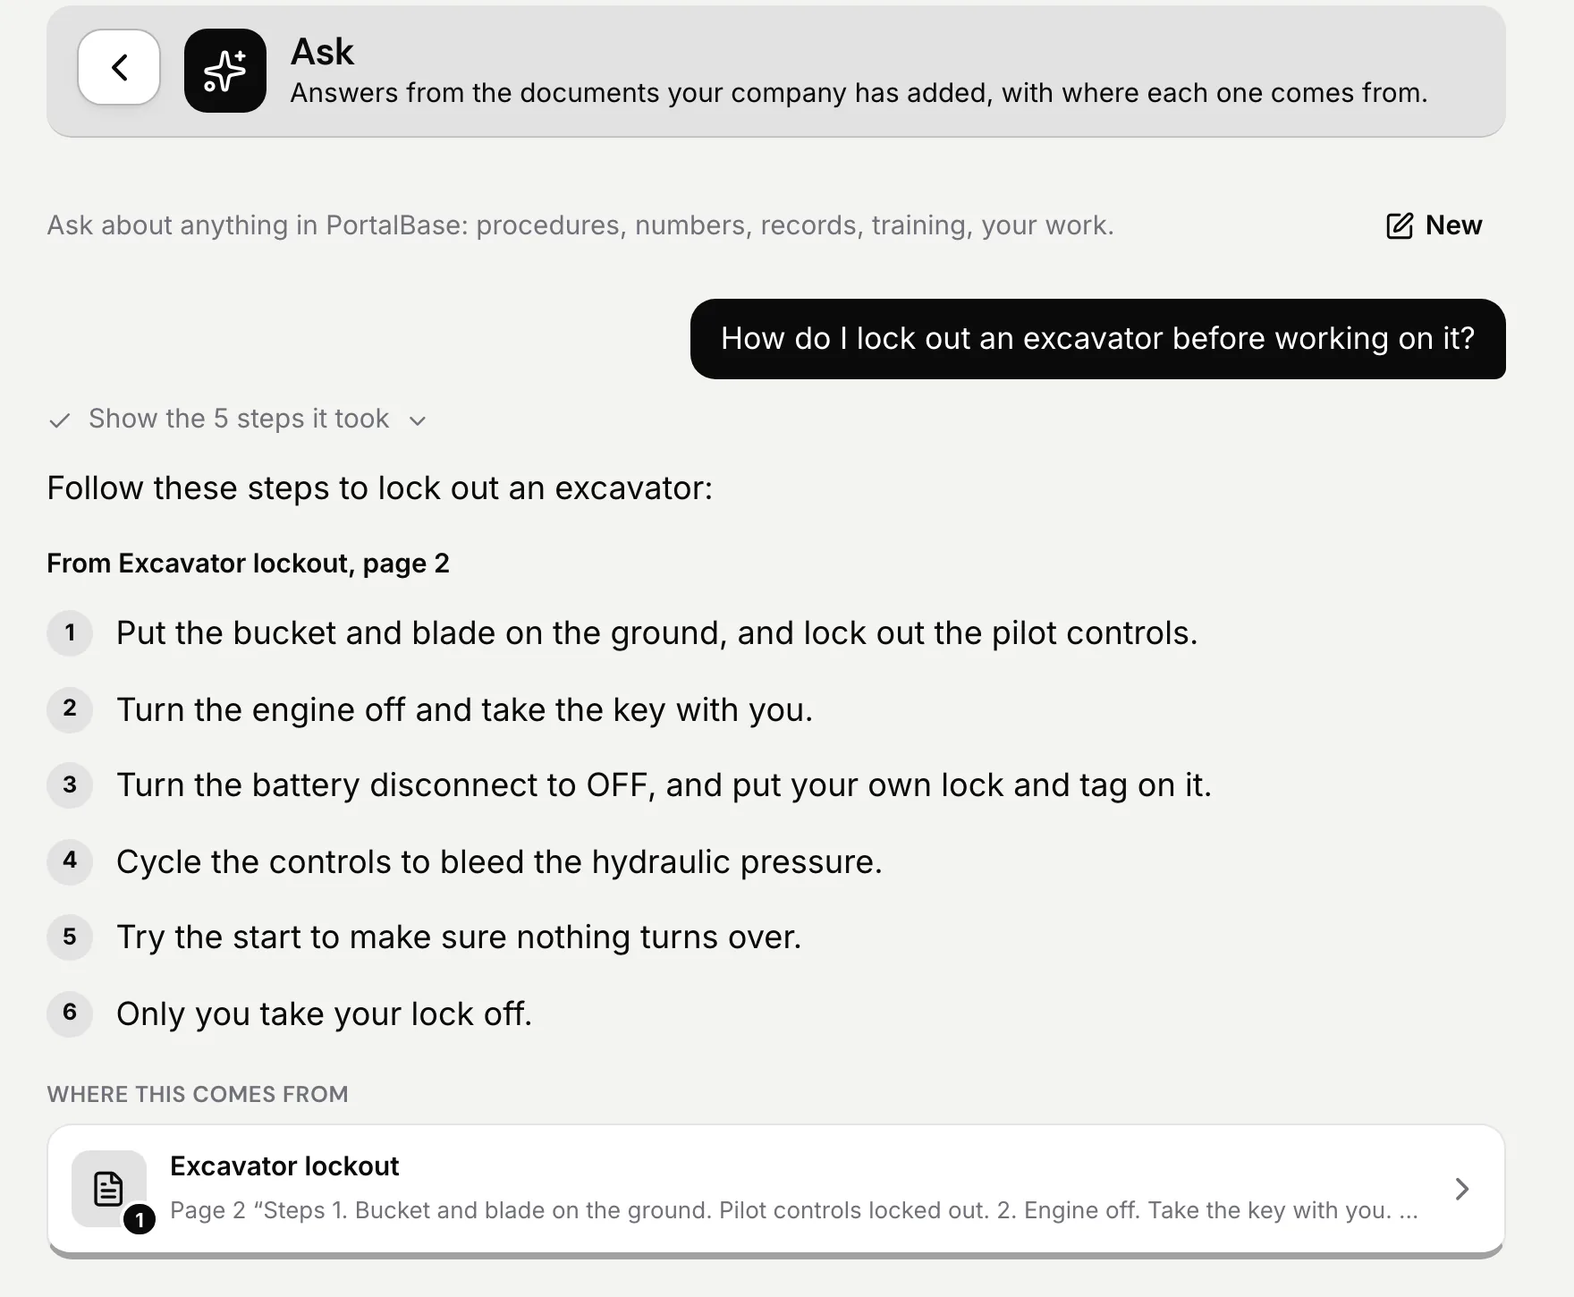Open the source via its right chevron
Image resolution: width=1574 pixels, height=1297 pixels.
coord(1461,1189)
